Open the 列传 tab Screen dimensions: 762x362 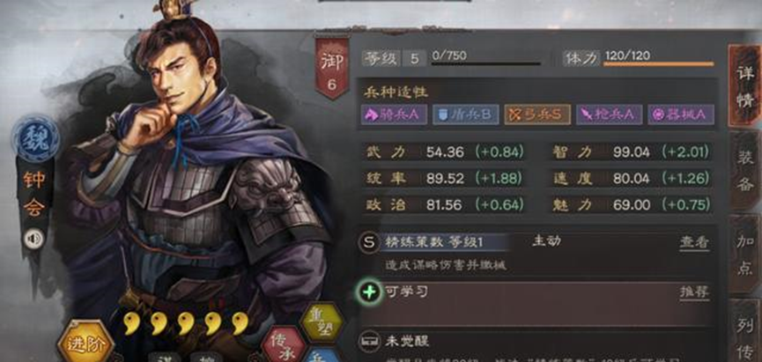tap(745, 331)
